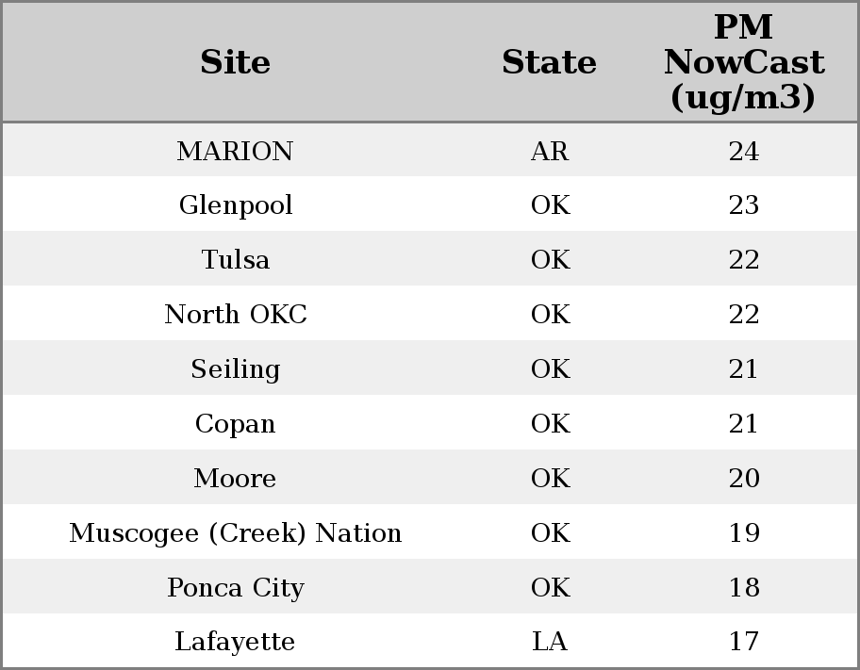Select the Moore site cell
Viewport: 860px width, 670px height.
point(235,479)
